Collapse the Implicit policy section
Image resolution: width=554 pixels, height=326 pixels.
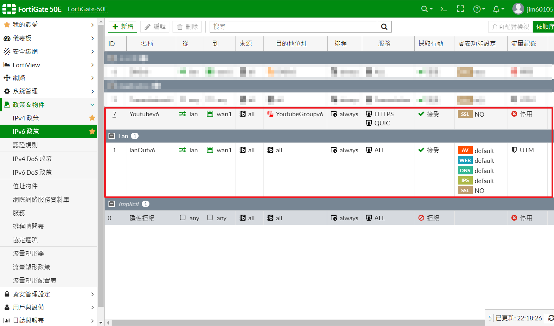point(112,204)
